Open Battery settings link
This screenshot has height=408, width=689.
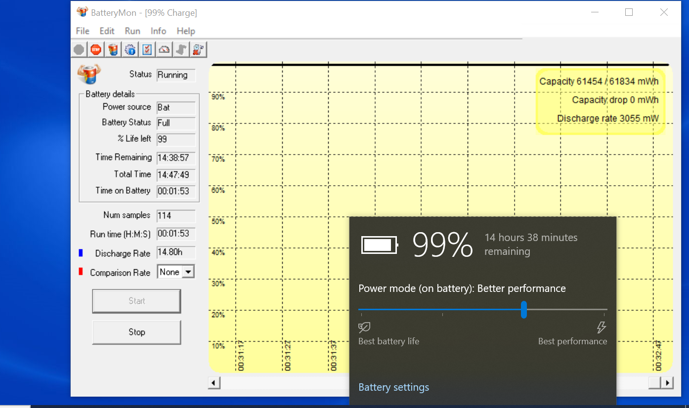tap(393, 387)
